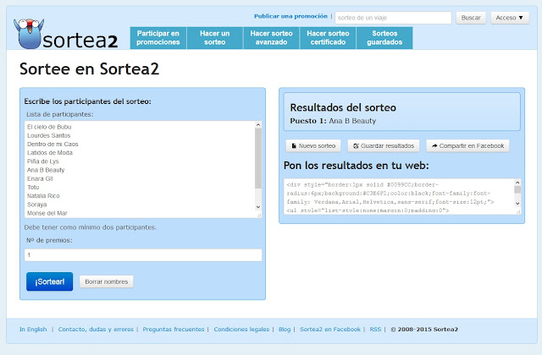
Task: Focus the 'Nº de premios' input field
Action: 143,255
